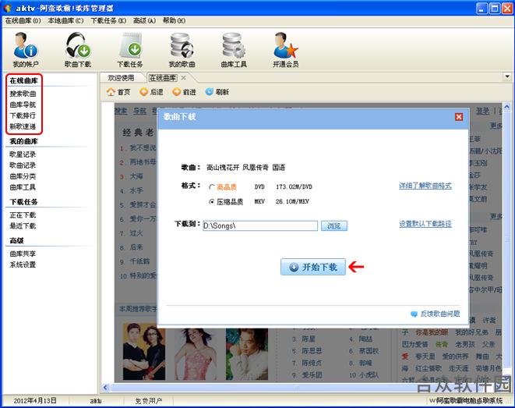
Task: Select 最近下载 in the sidebar
Action: (23, 226)
